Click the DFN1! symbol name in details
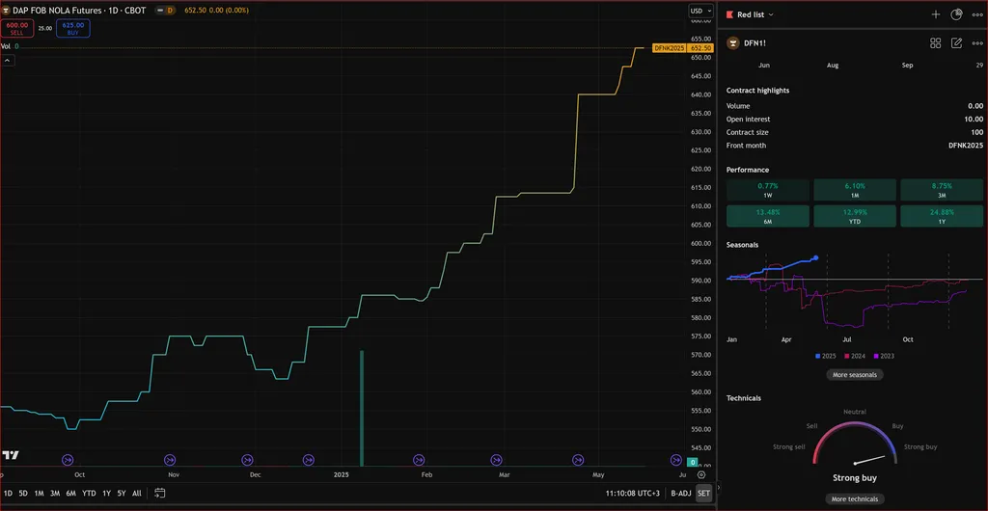This screenshot has height=511, width=988. point(755,42)
